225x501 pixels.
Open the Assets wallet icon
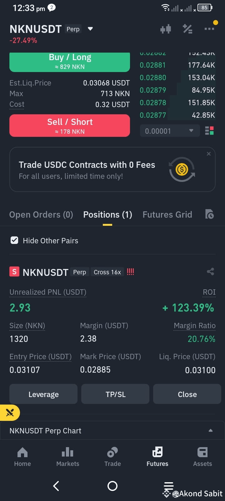pyautogui.click(x=202, y=452)
